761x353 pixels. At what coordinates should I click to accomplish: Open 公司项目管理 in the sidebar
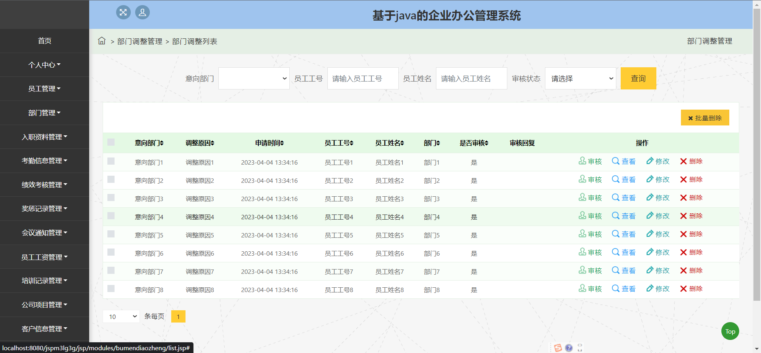pos(44,305)
